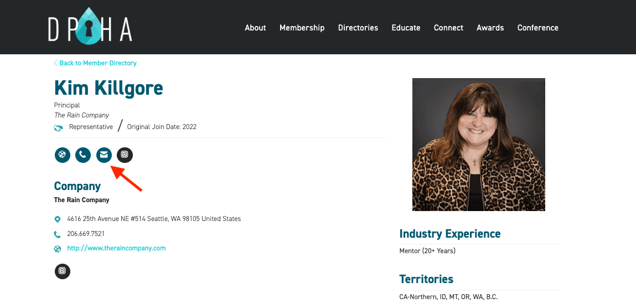Open Instagram icon beside the email icon
Screen dimensions: 636x308
pyautogui.click(x=125, y=155)
